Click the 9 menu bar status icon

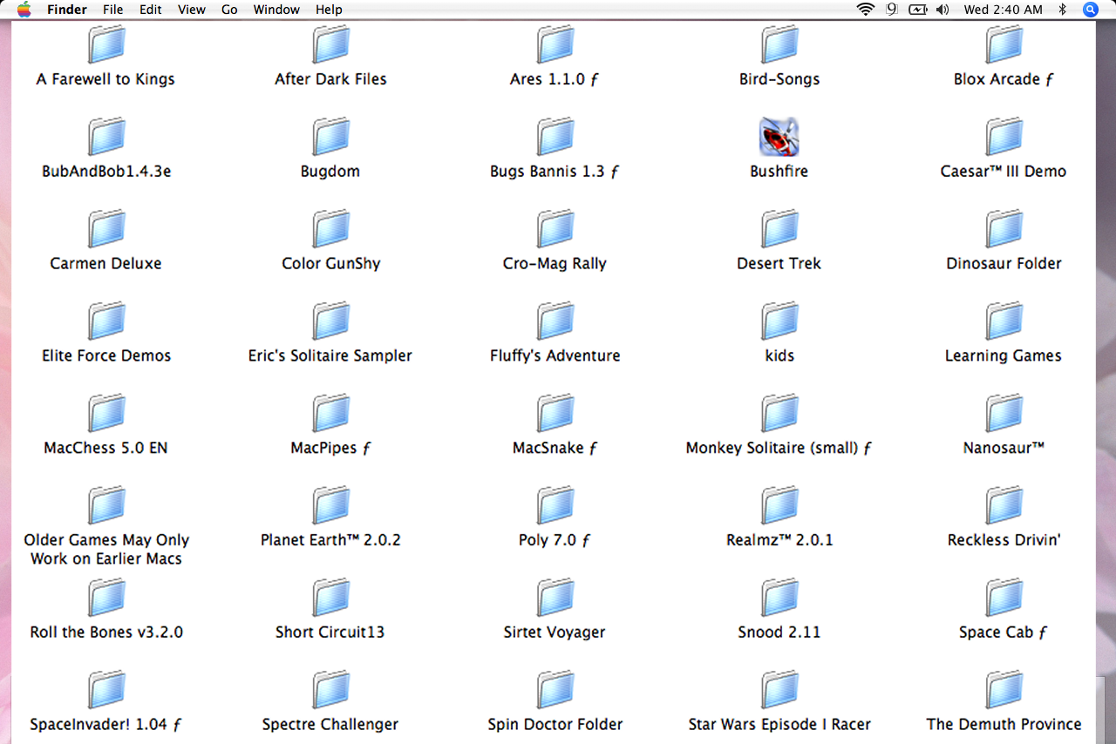click(891, 10)
